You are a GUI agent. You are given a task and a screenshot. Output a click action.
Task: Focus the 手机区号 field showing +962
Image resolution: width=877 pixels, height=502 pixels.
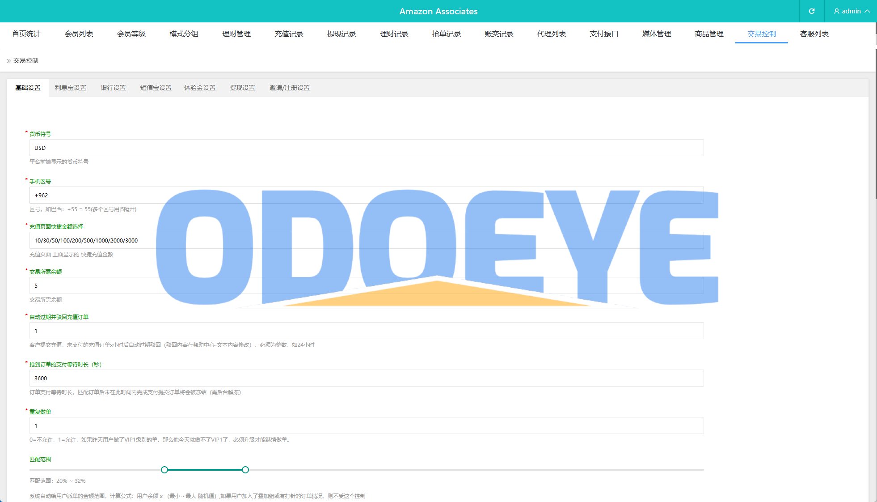pyautogui.click(x=89, y=195)
